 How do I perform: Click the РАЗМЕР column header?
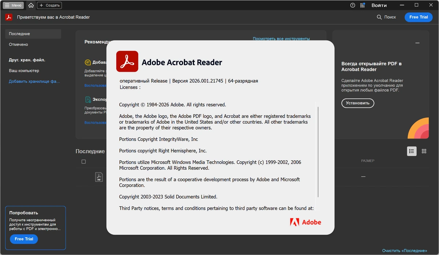368,161
